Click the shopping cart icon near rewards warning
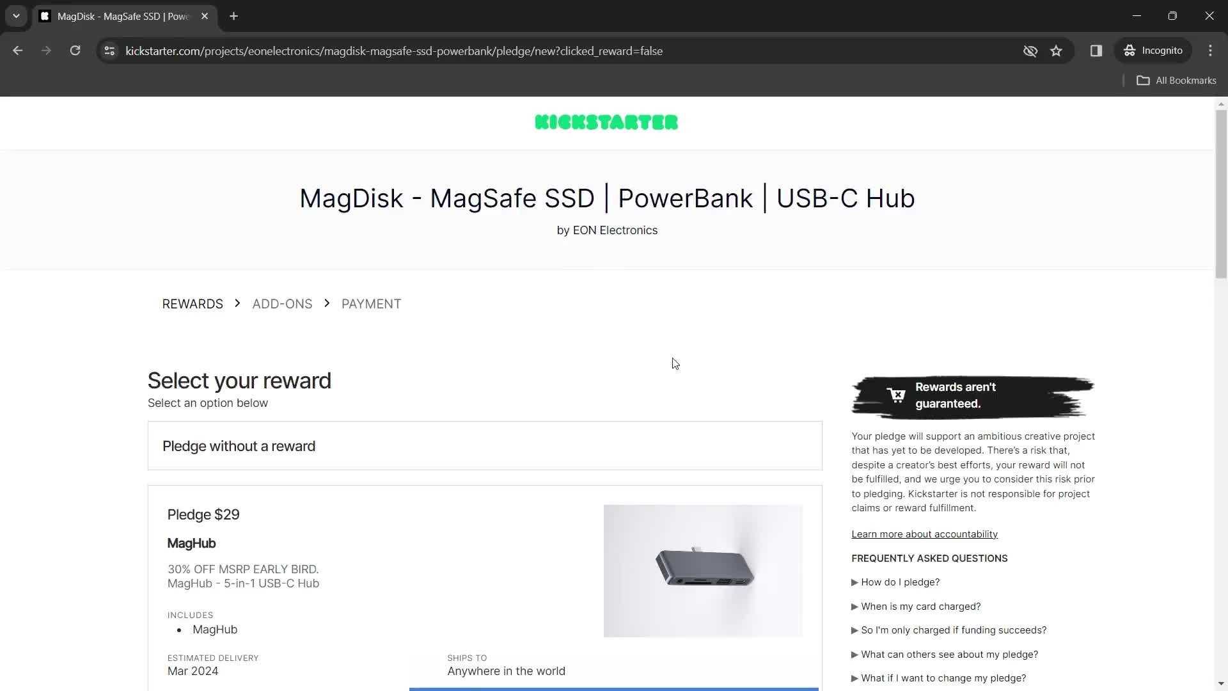This screenshot has width=1228, height=691. point(895,395)
